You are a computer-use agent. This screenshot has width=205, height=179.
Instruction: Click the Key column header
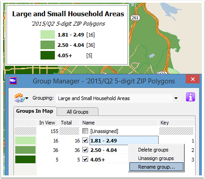tap(176, 123)
